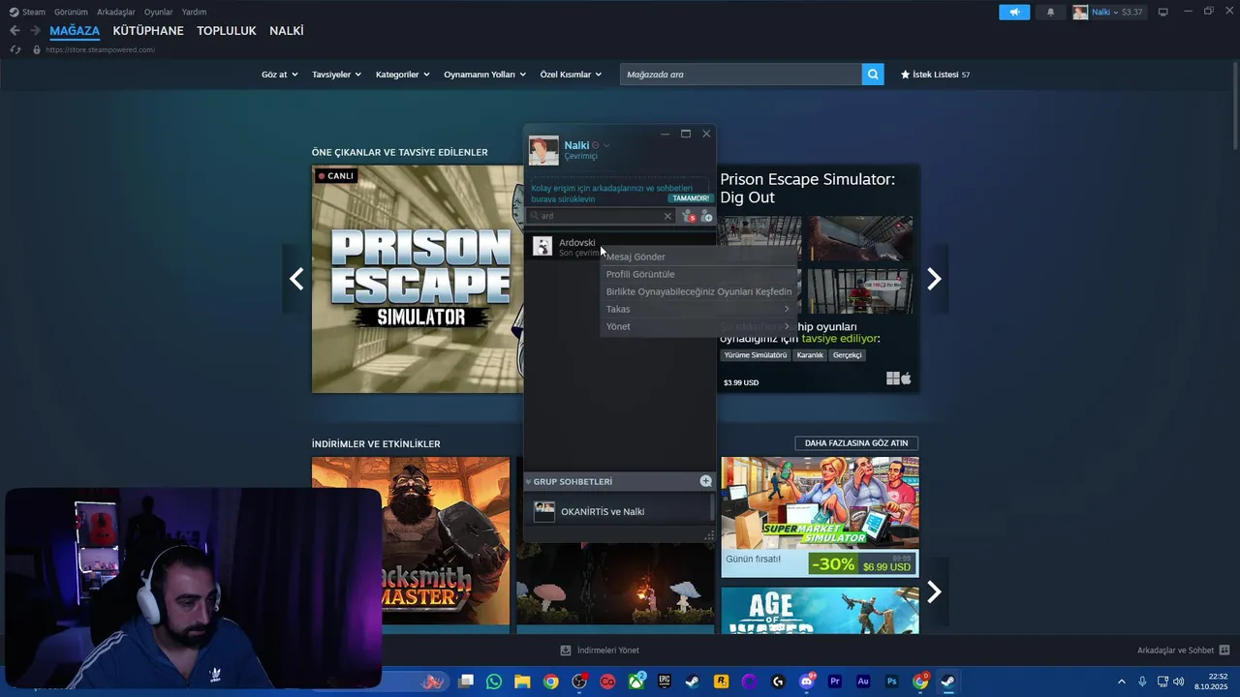Show previous featured game
This screenshot has width=1240, height=697.
coord(296,279)
